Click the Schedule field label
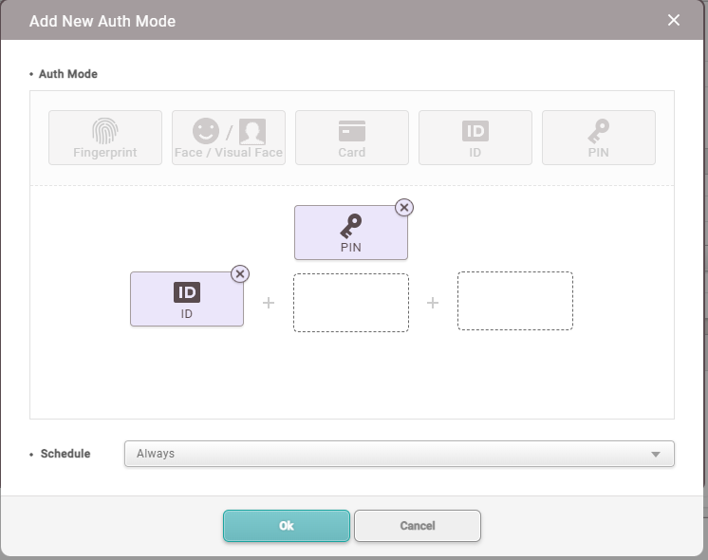Viewport: 708px width, 560px height. (x=65, y=454)
